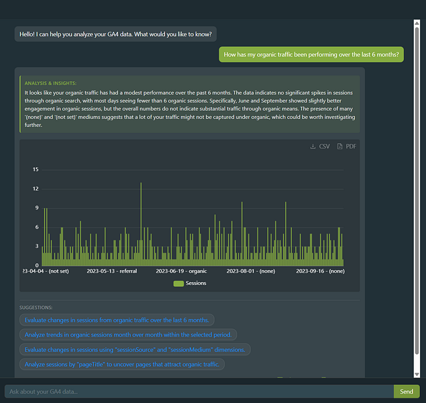Image resolution: width=426 pixels, height=403 pixels.
Task: Click the scrollbar up arrow
Action: 417,23
